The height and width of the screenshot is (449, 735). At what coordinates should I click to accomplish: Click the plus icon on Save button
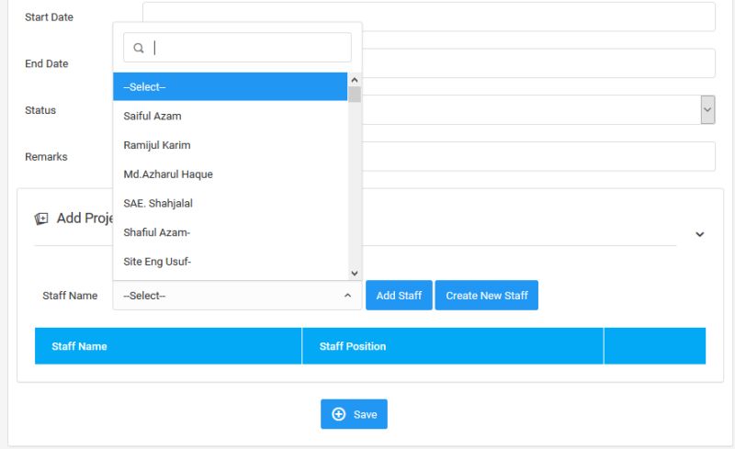tap(338, 414)
